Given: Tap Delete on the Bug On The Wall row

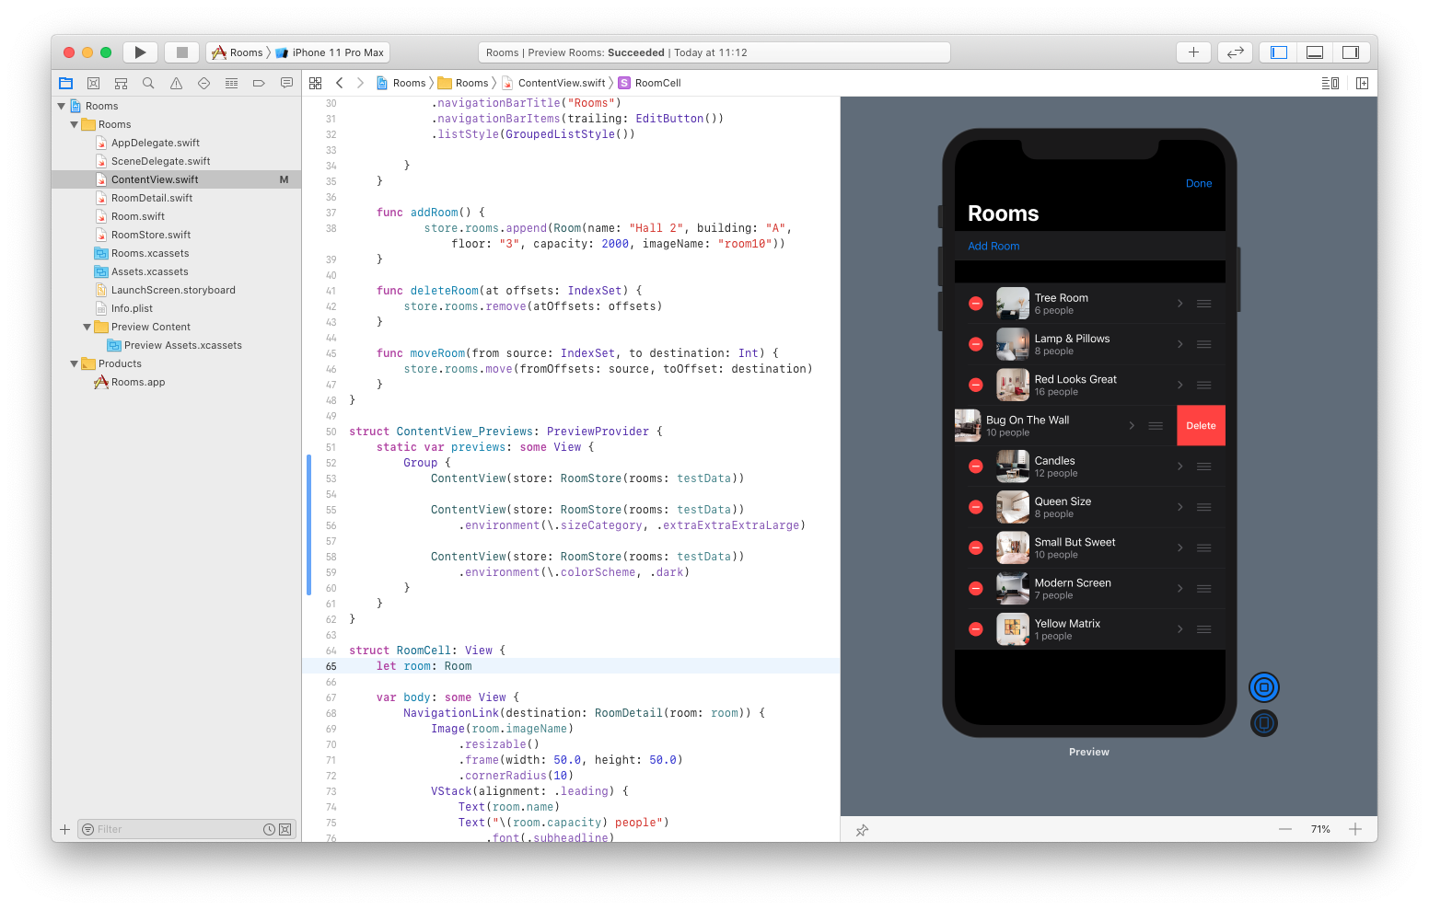Looking at the screenshot, I should click(1201, 425).
